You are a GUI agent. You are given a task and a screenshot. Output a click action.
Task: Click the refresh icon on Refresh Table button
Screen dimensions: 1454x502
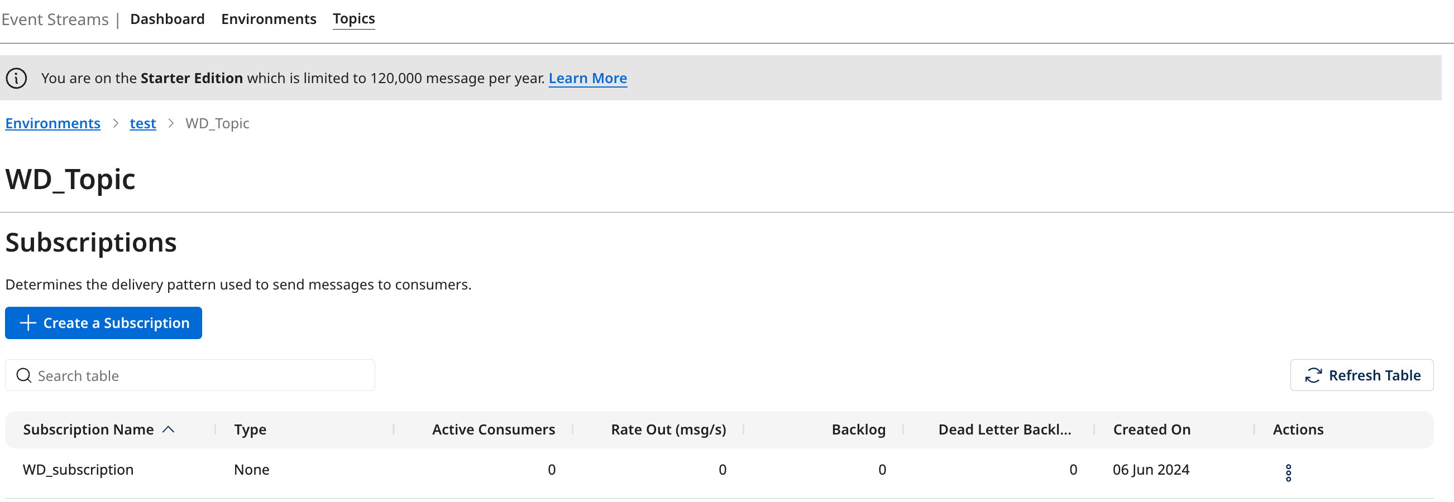pos(1312,375)
